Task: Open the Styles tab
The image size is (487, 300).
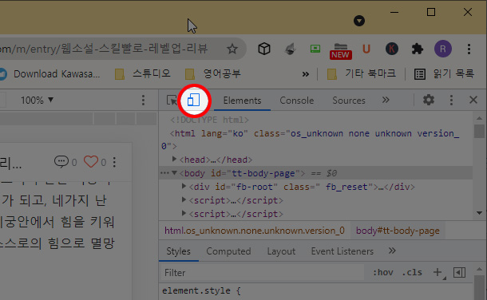Action: click(x=178, y=251)
